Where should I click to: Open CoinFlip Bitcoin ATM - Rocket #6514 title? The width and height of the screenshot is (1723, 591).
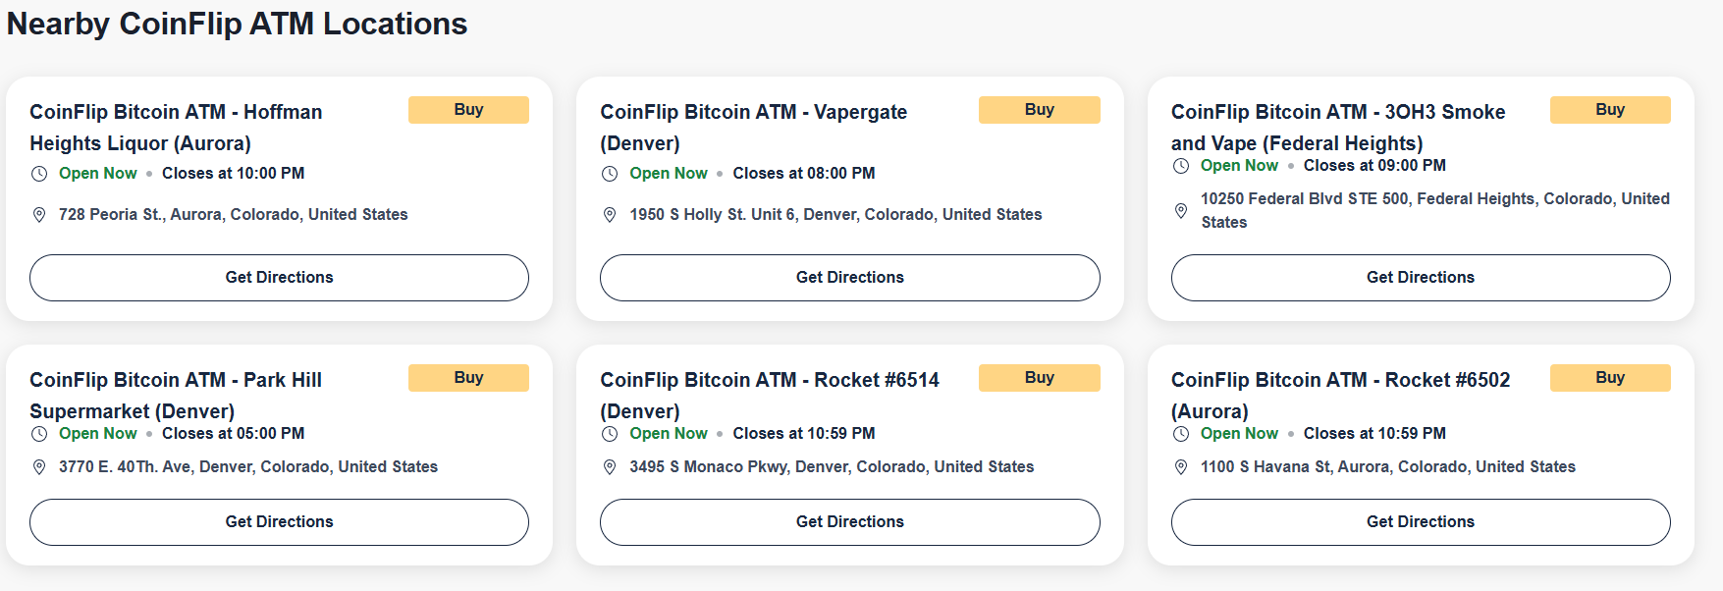pos(769,381)
